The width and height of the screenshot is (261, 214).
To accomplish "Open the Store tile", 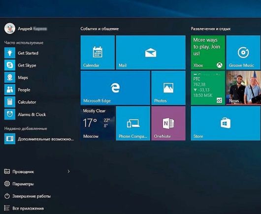I will 226,123.
